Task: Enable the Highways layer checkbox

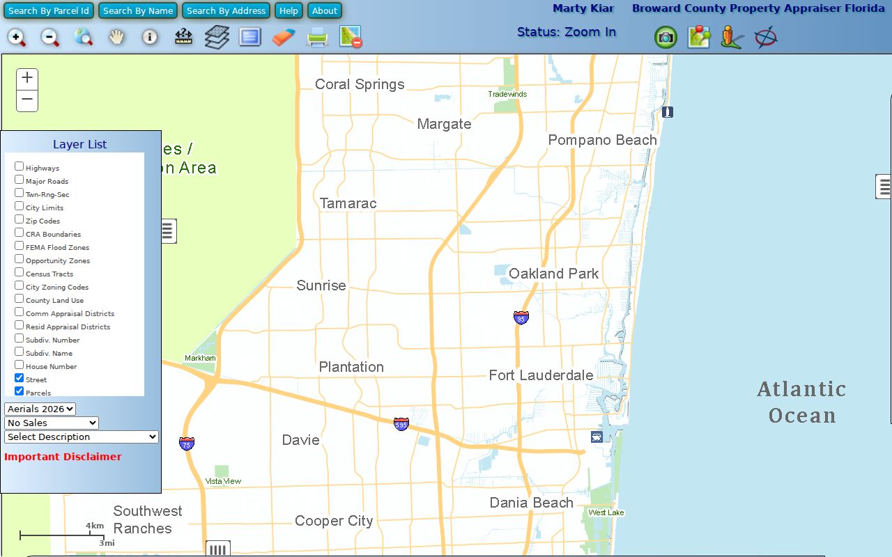Action: pyautogui.click(x=20, y=166)
